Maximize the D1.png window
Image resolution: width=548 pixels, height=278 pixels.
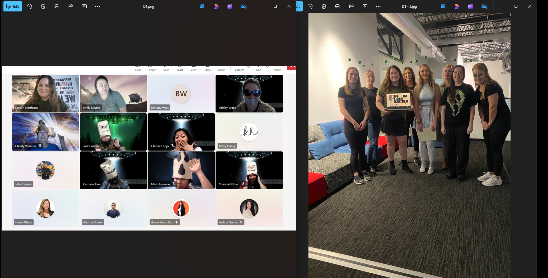coord(275,6)
